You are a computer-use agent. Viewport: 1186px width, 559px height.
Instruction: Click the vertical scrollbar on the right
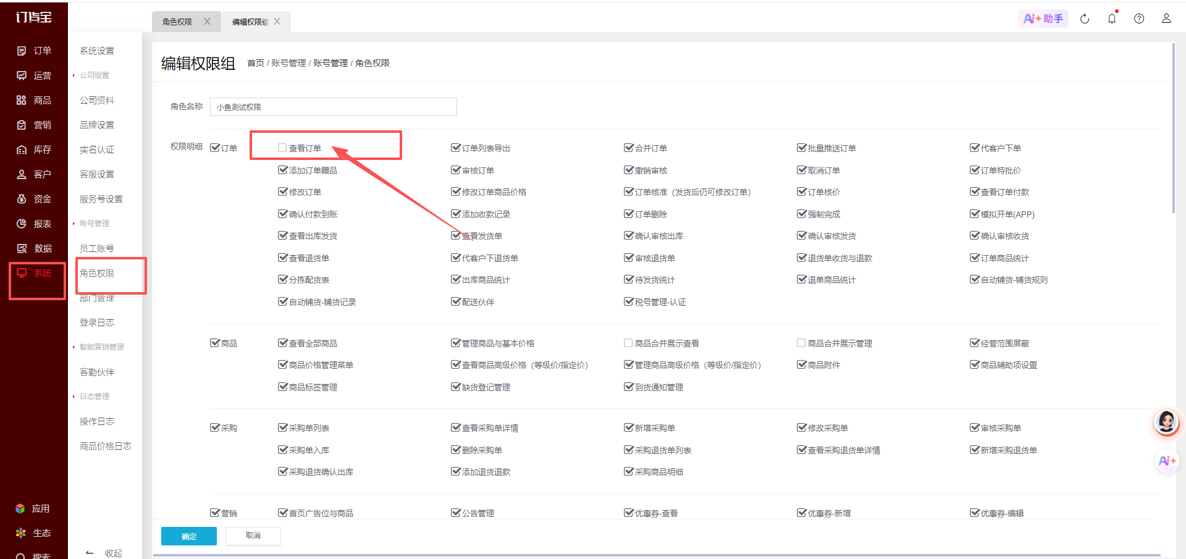tap(1173, 128)
